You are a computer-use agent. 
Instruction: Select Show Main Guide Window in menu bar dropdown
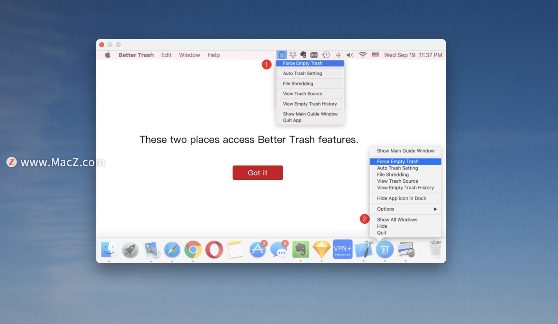click(x=310, y=114)
